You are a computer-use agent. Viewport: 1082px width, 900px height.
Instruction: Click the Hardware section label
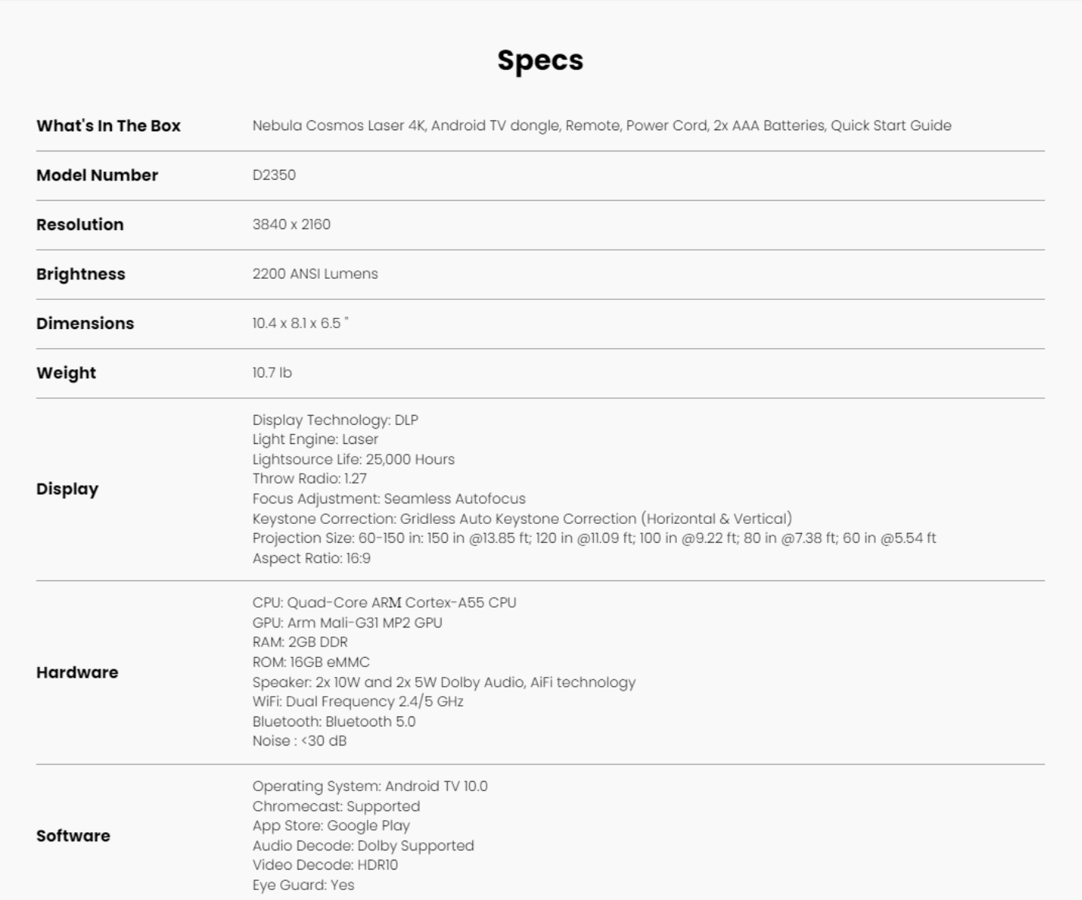78,672
